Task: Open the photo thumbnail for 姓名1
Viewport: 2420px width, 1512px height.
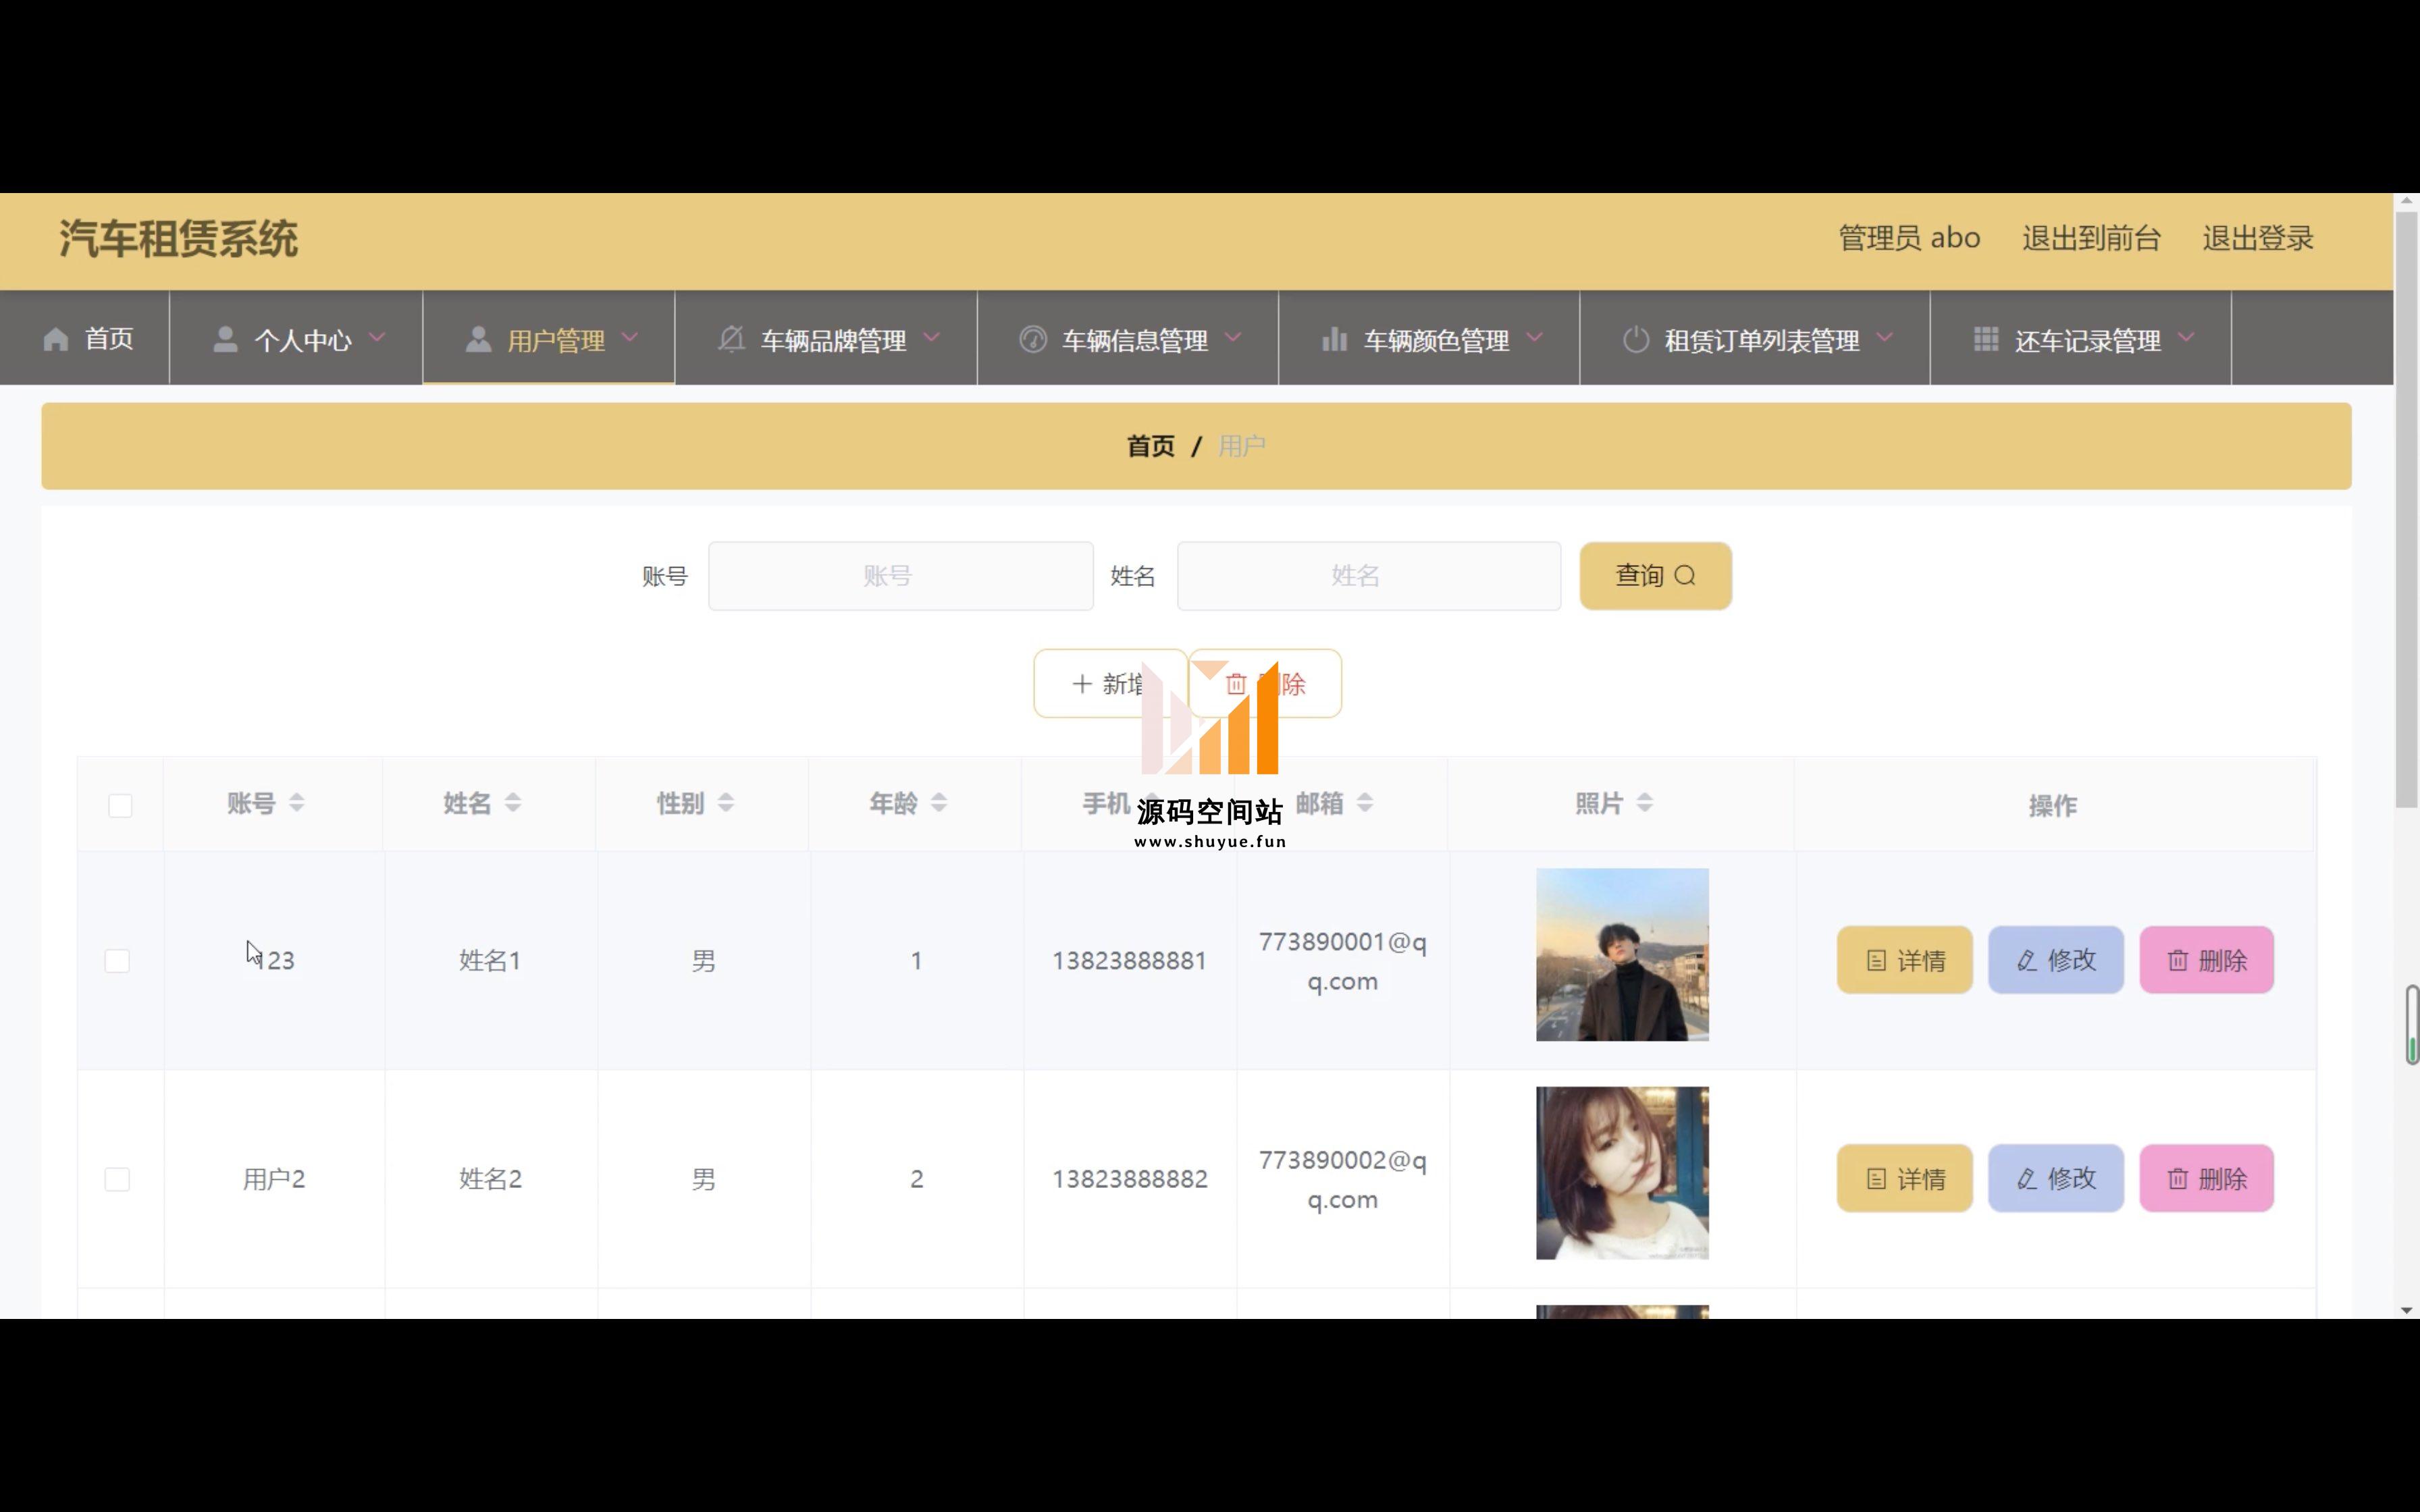Action: (1622, 955)
